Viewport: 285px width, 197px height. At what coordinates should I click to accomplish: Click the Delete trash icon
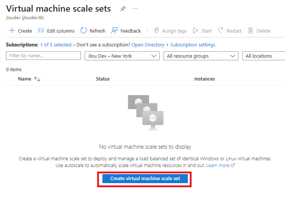point(250,30)
